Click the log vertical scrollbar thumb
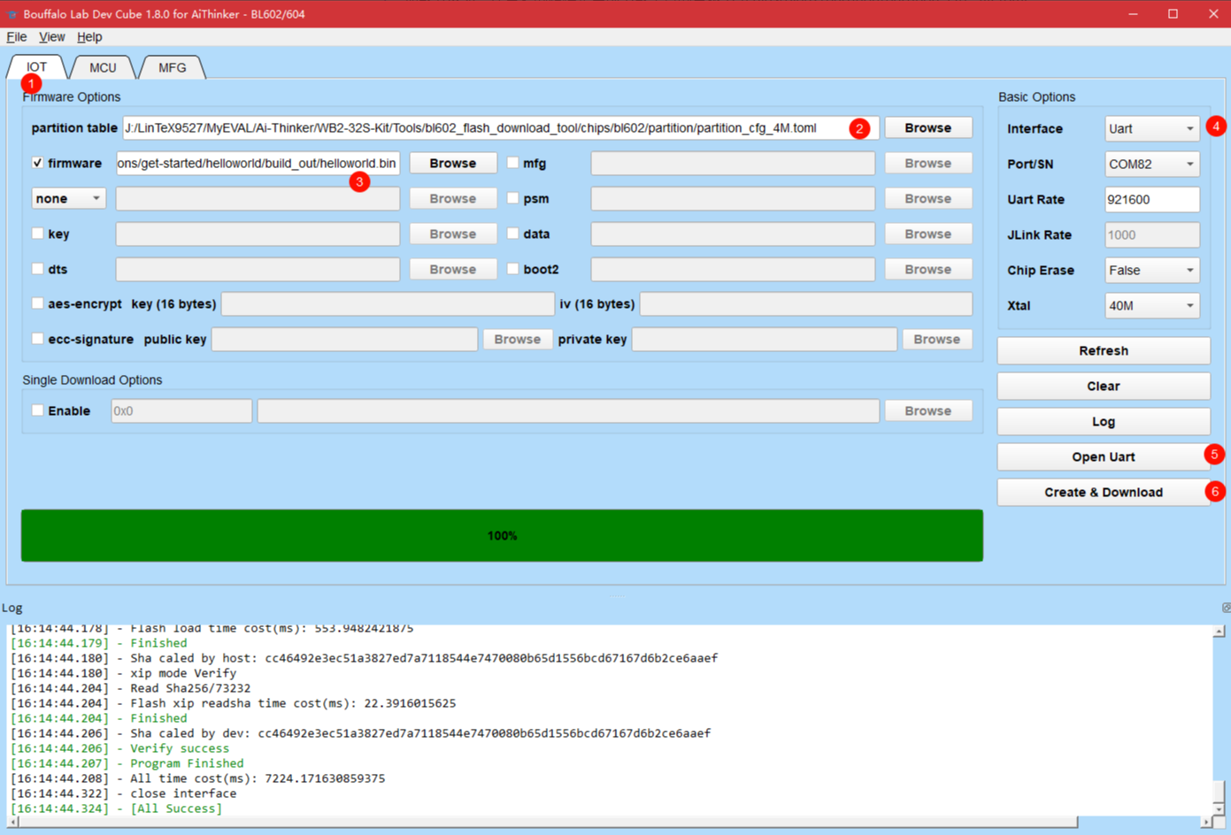 [x=1219, y=791]
